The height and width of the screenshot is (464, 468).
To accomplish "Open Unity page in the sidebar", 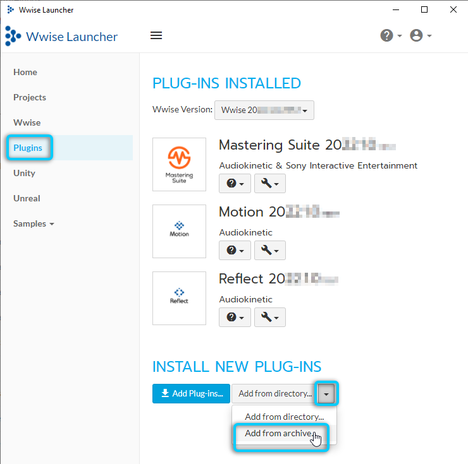I will (x=24, y=173).
